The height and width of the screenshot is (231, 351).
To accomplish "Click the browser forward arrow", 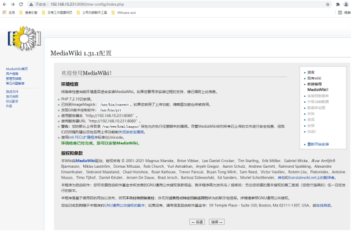I will (x=13, y=4).
